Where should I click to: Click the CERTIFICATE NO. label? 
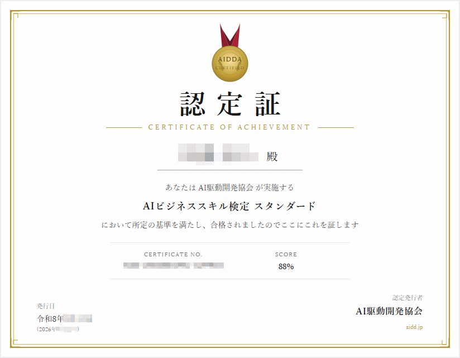pyautogui.click(x=173, y=255)
